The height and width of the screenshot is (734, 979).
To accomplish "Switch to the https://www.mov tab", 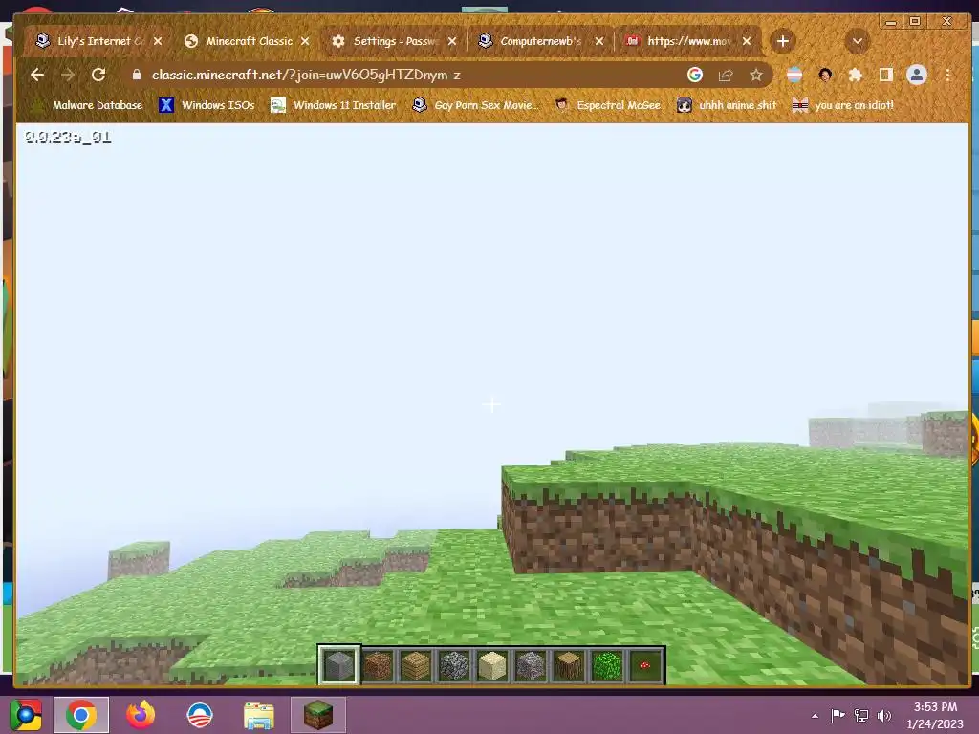I will pyautogui.click(x=688, y=41).
